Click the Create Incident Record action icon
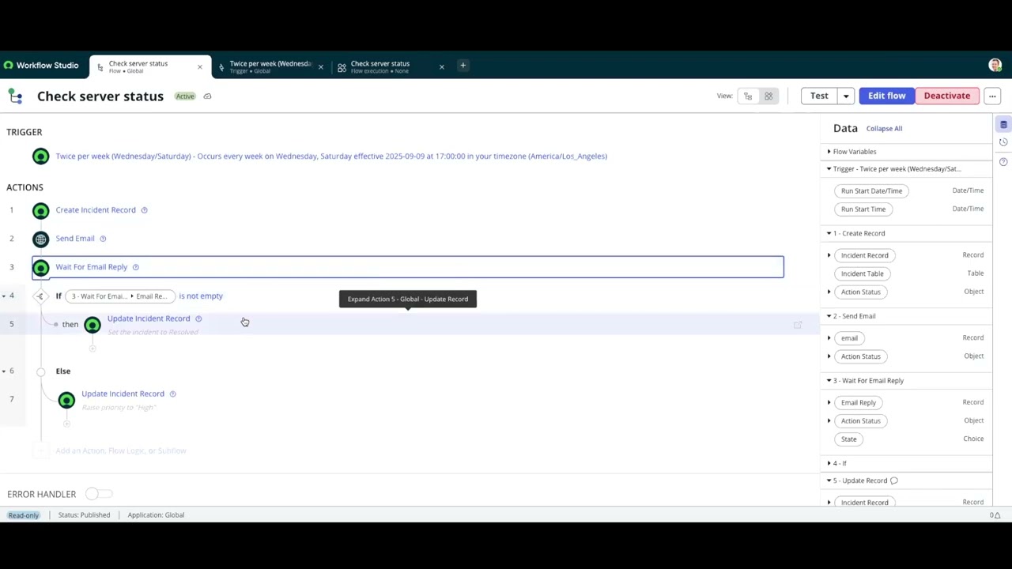Viewport: 1012px width, 569px height. (40, 209)
